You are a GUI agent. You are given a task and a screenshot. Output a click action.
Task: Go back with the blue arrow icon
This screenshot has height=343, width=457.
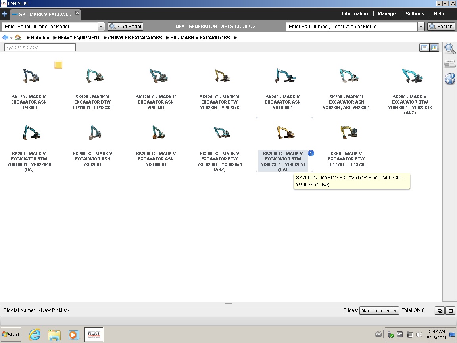click(x=5, y=37)
